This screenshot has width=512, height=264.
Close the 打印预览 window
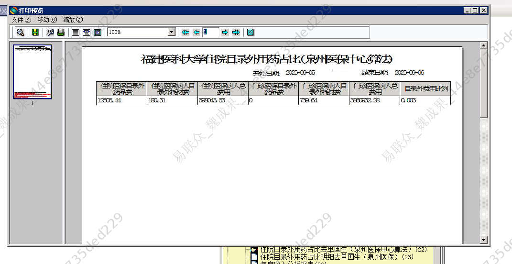[484, 11]
